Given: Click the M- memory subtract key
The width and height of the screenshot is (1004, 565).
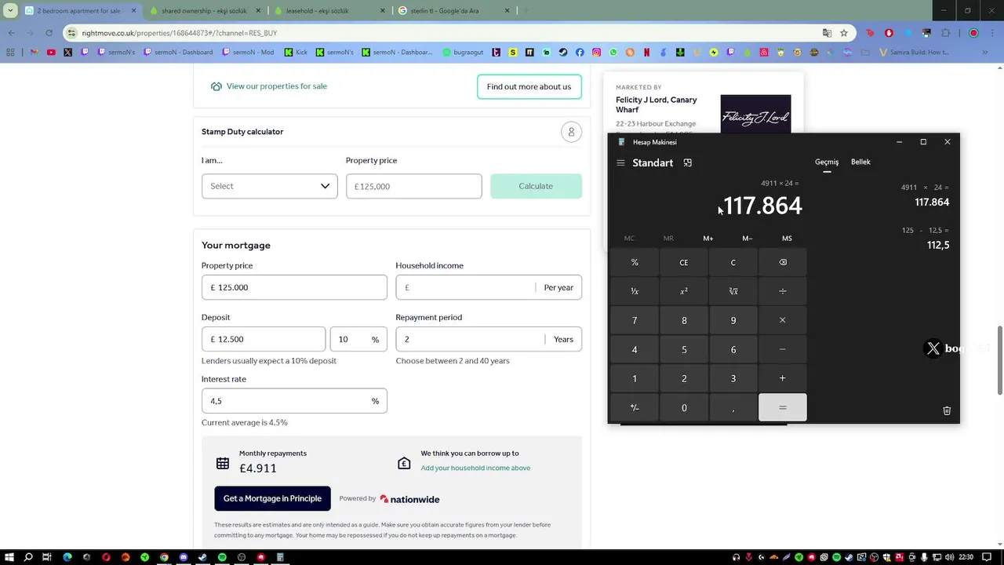Looking at the screenshot, I should coord(748,238).
